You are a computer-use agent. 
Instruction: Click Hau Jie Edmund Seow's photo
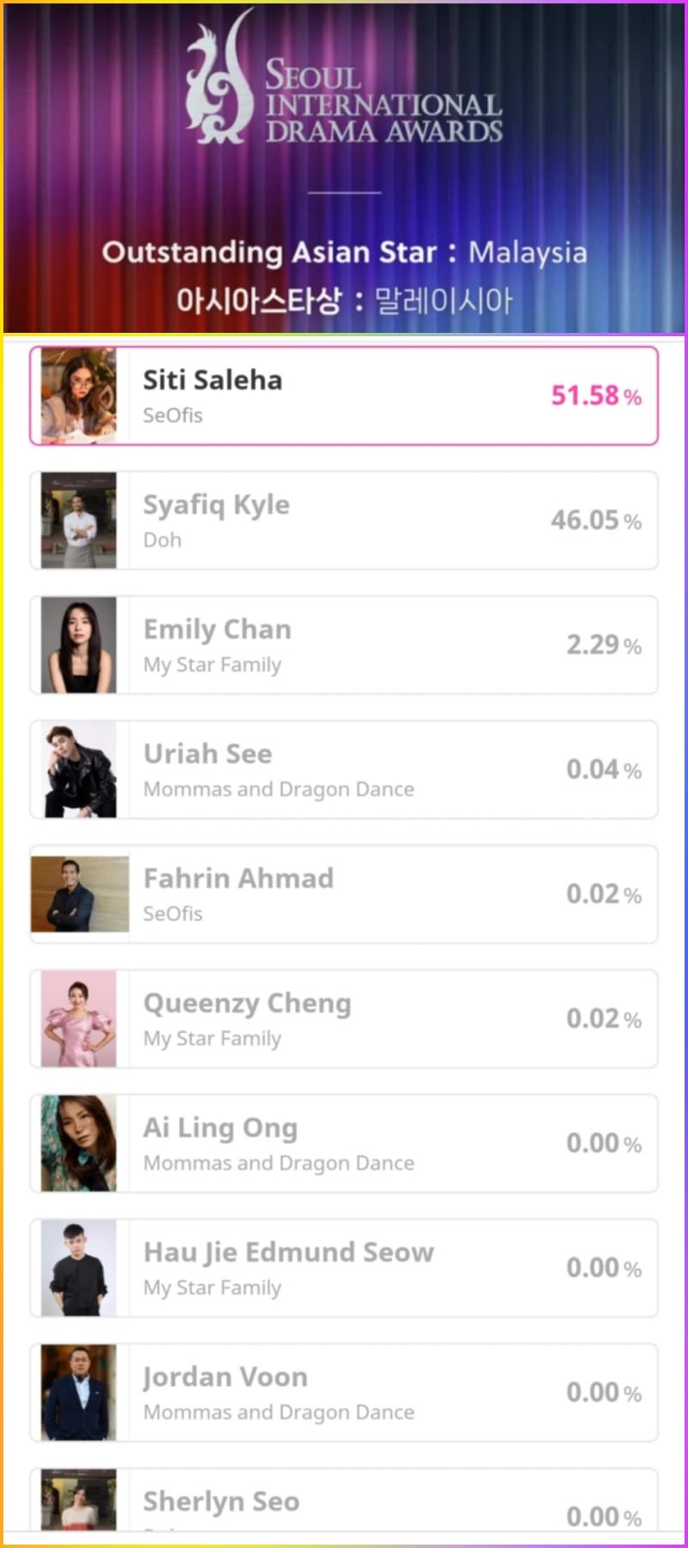(x=79, y=1268)
